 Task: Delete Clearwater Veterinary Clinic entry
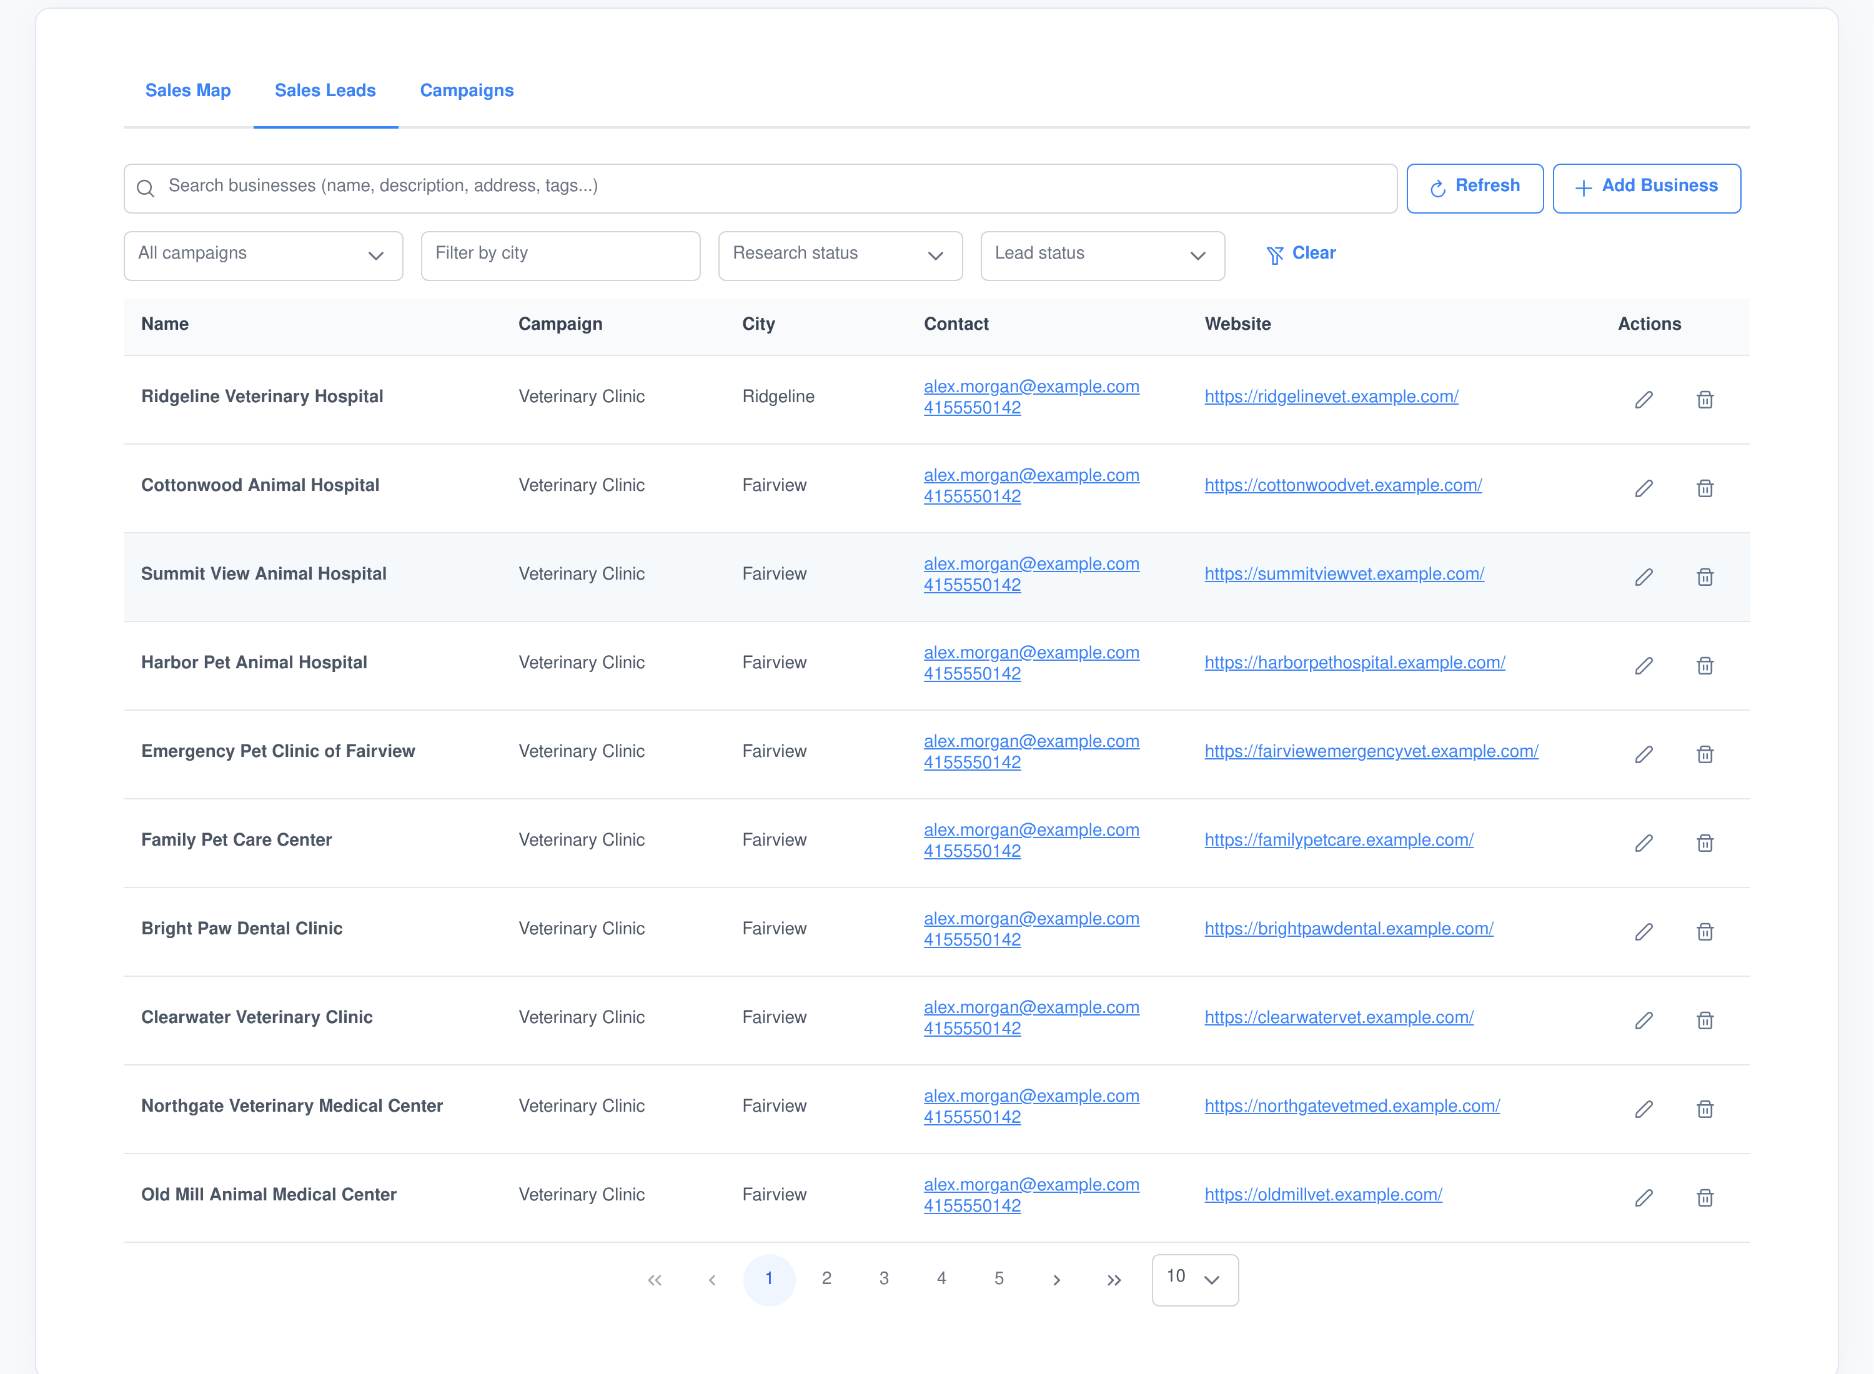pyautogui.click(x=1704, y=1021)
